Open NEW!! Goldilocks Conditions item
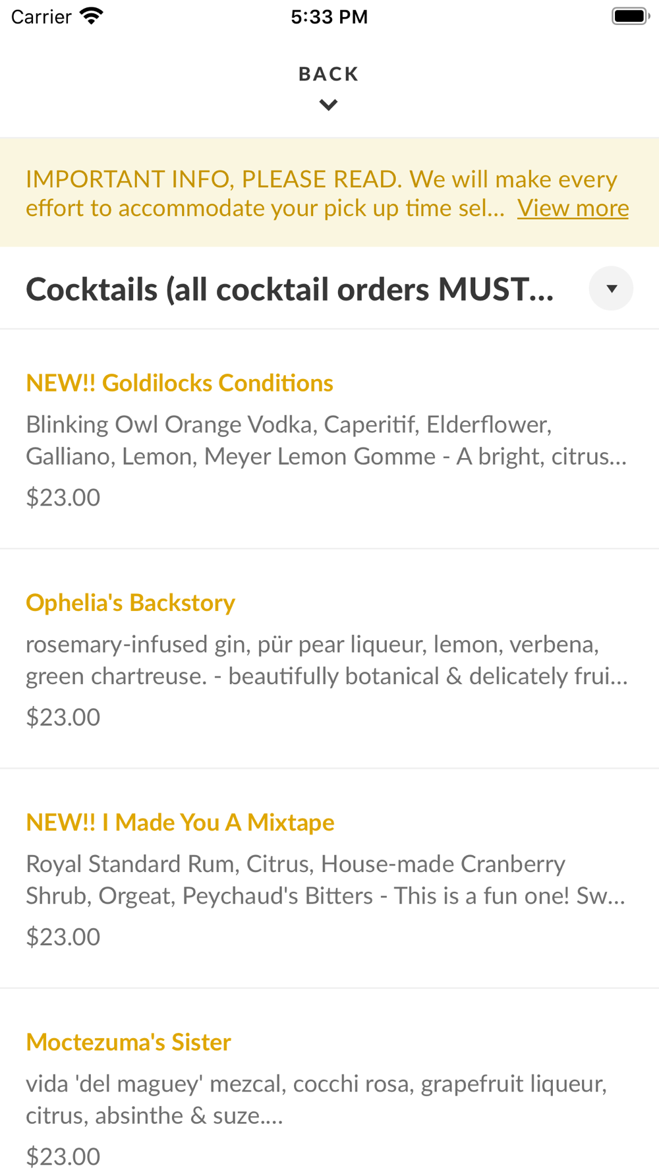This screenshot has height=1172, width=659. pos(179,383)
